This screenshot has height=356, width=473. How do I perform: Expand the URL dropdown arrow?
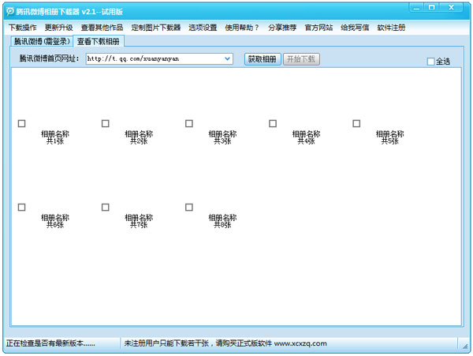tap(228, 58)
